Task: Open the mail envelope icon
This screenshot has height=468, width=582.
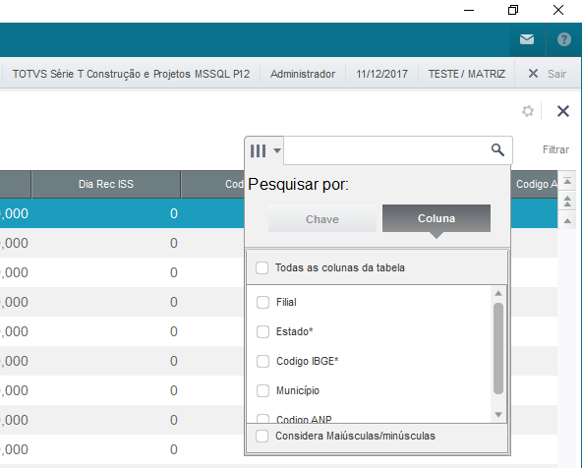Action: click(527, 39)
